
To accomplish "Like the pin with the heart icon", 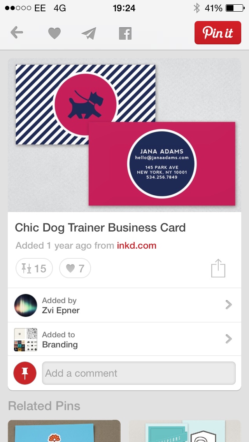I will coord(54,33).
